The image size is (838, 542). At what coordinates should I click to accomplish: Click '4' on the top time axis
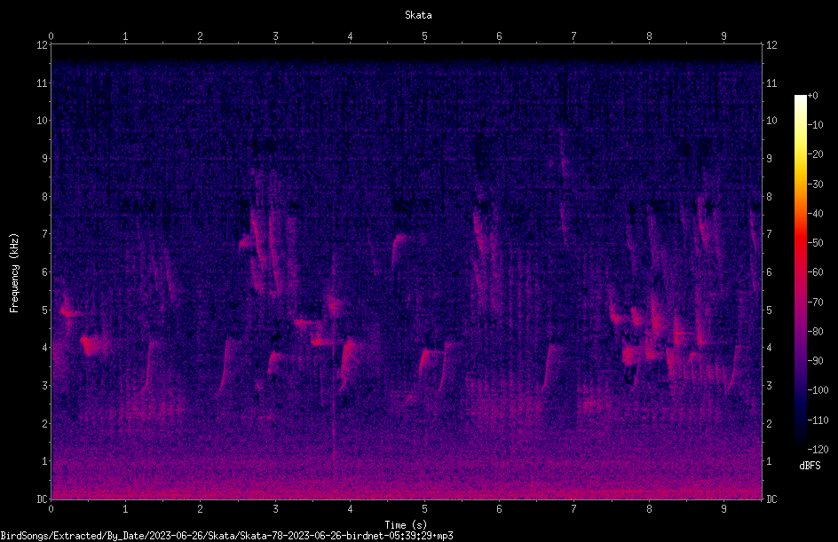350,36
